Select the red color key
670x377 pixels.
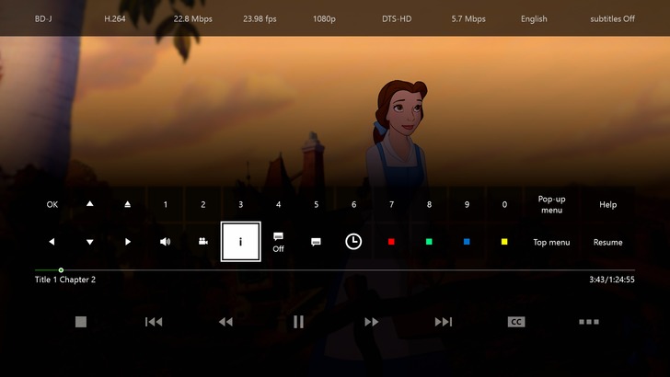point(391,242)
